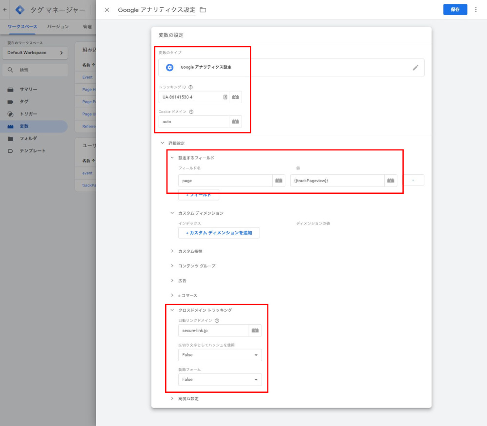Click the folder icon next to variable title
The width and height of the screenshot is (487, 426).
(x=203, y=10)
